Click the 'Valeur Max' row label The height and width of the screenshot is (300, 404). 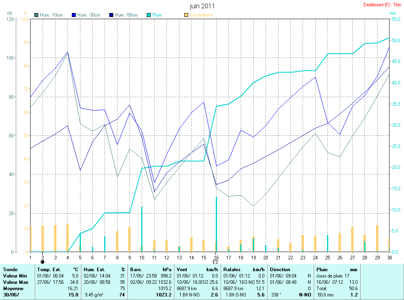[14, 282]
